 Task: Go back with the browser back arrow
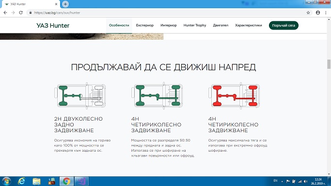(x=5, y=13)
